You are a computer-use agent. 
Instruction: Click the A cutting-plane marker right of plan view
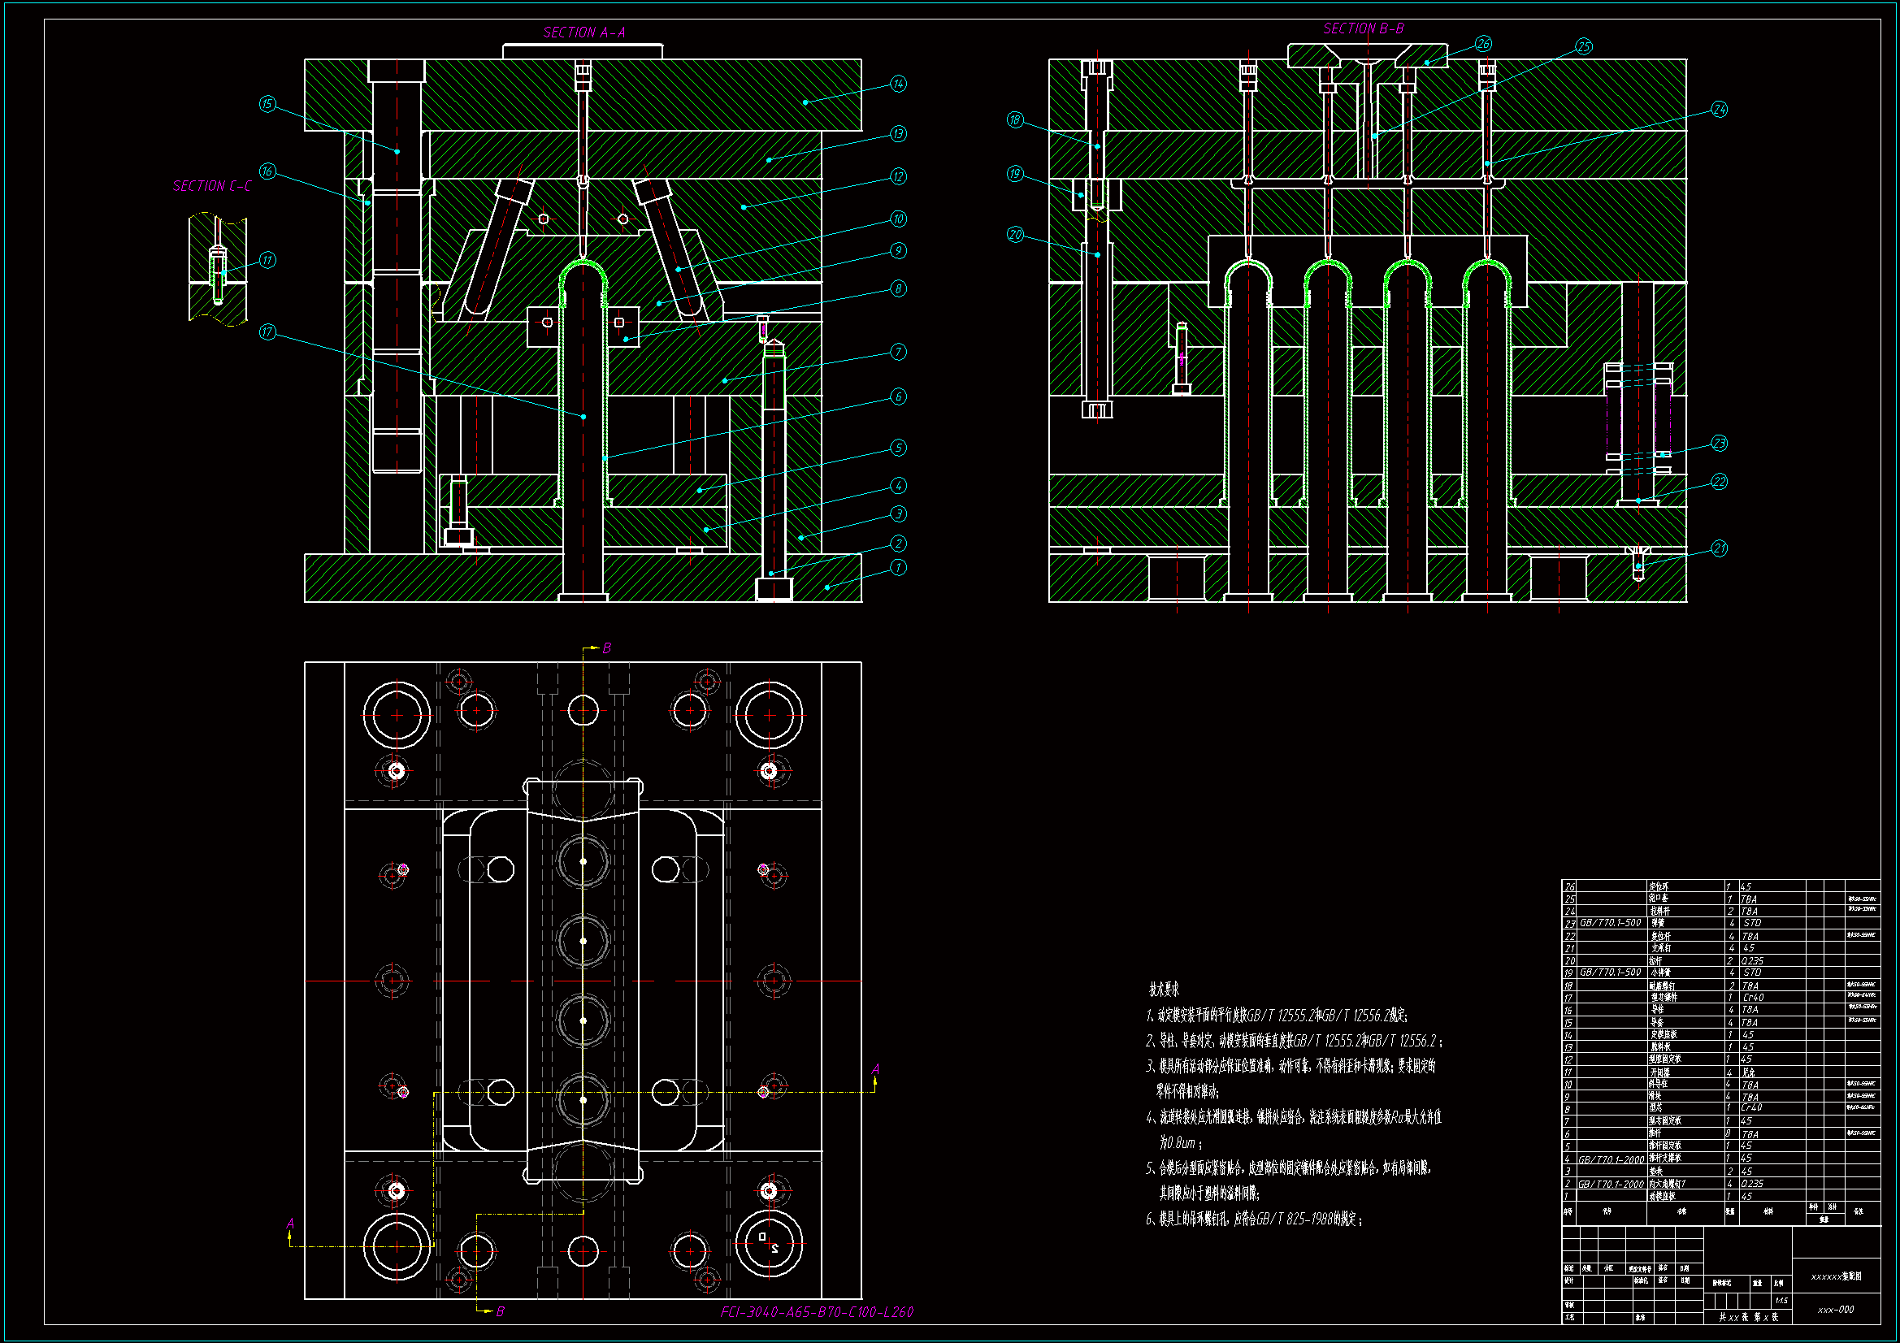tap(875, 1069)
